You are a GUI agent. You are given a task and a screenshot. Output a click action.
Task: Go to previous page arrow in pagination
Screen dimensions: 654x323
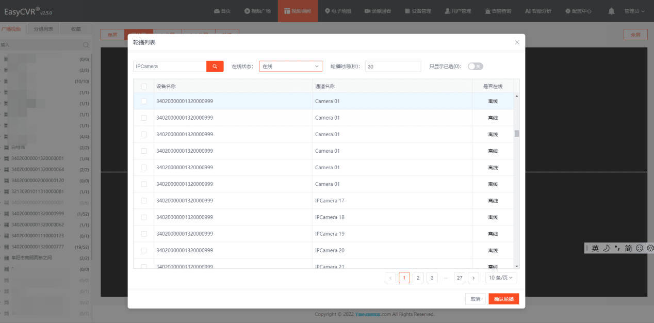[x=390, y=278]
